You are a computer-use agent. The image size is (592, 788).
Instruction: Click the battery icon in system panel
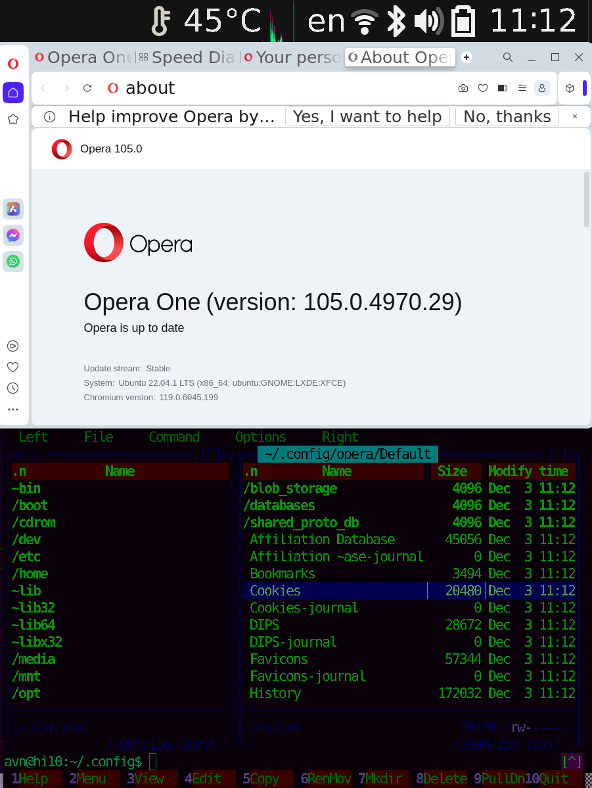[463, 21]
